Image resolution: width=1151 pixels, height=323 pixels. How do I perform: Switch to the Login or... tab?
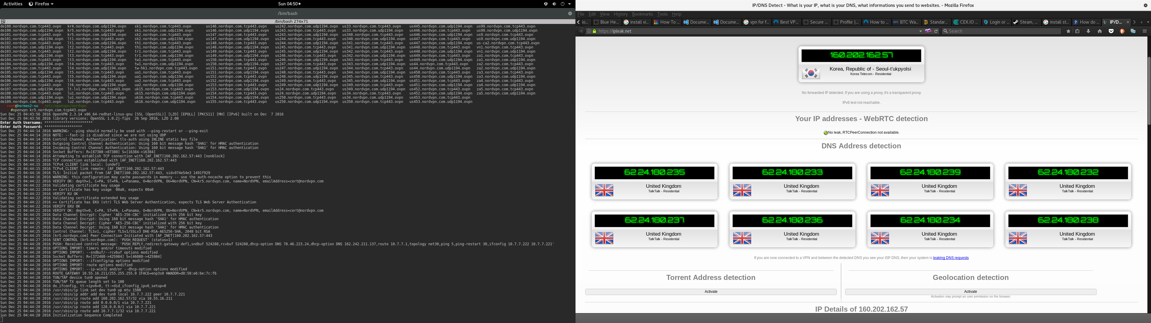tap(996, 22)
